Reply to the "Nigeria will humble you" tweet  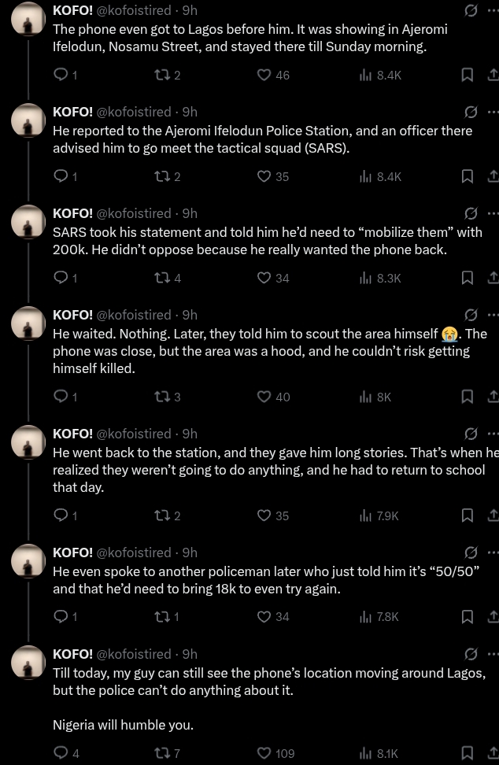(x=61, y=753)
